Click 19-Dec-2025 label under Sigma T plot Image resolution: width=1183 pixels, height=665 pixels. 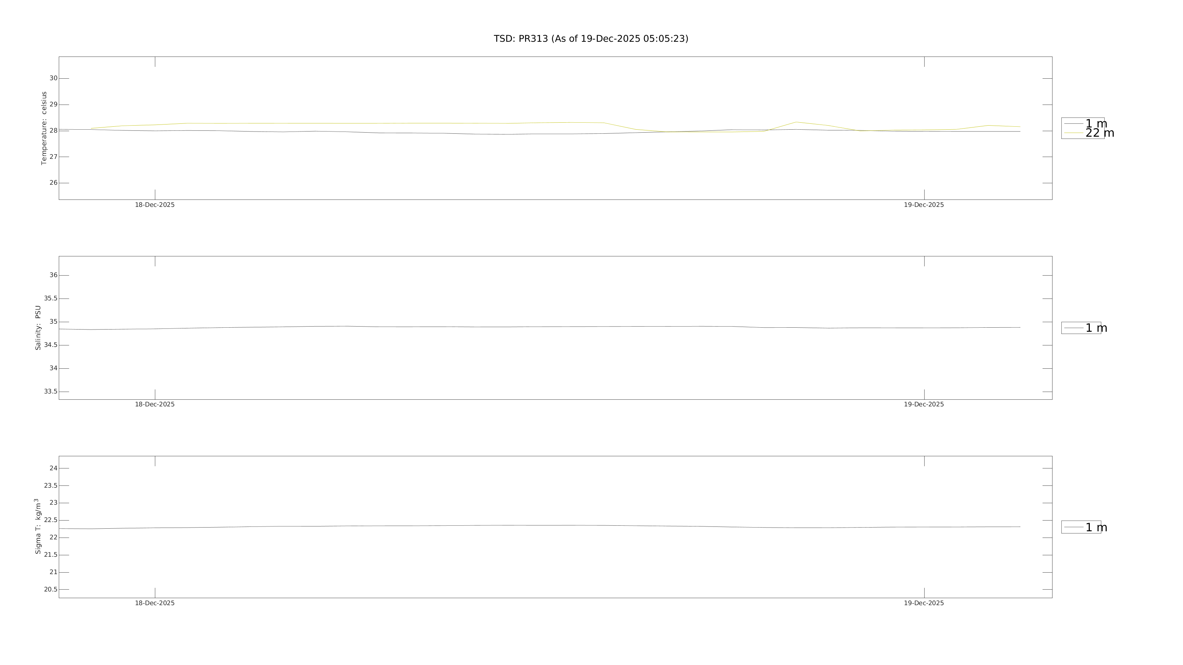[x=923, y=604]
